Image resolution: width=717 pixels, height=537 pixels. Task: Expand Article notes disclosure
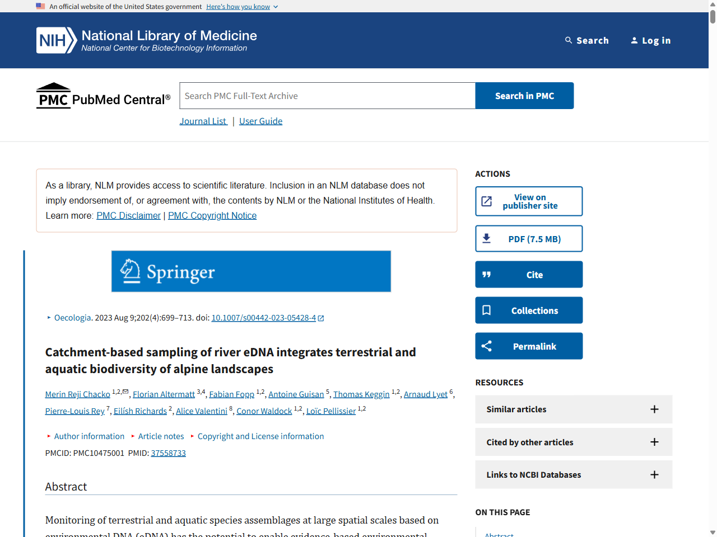point(157,436)
